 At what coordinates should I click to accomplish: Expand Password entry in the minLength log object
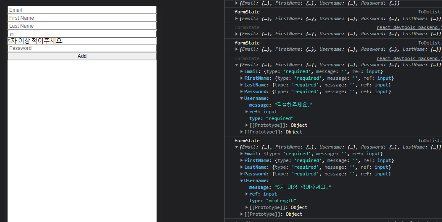point(242,174)
